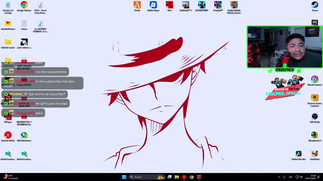Open YouTube Music from the taskbar
323x181 pixels.
point(184,177)
